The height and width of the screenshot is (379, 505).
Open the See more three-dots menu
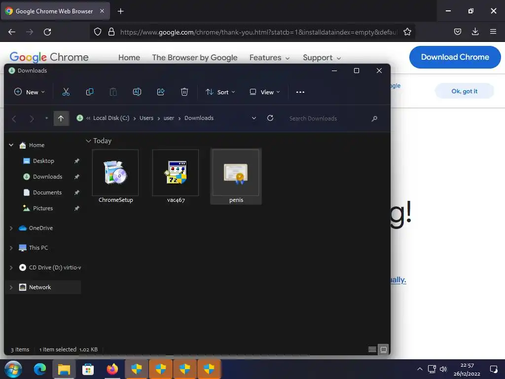[300, 92]
